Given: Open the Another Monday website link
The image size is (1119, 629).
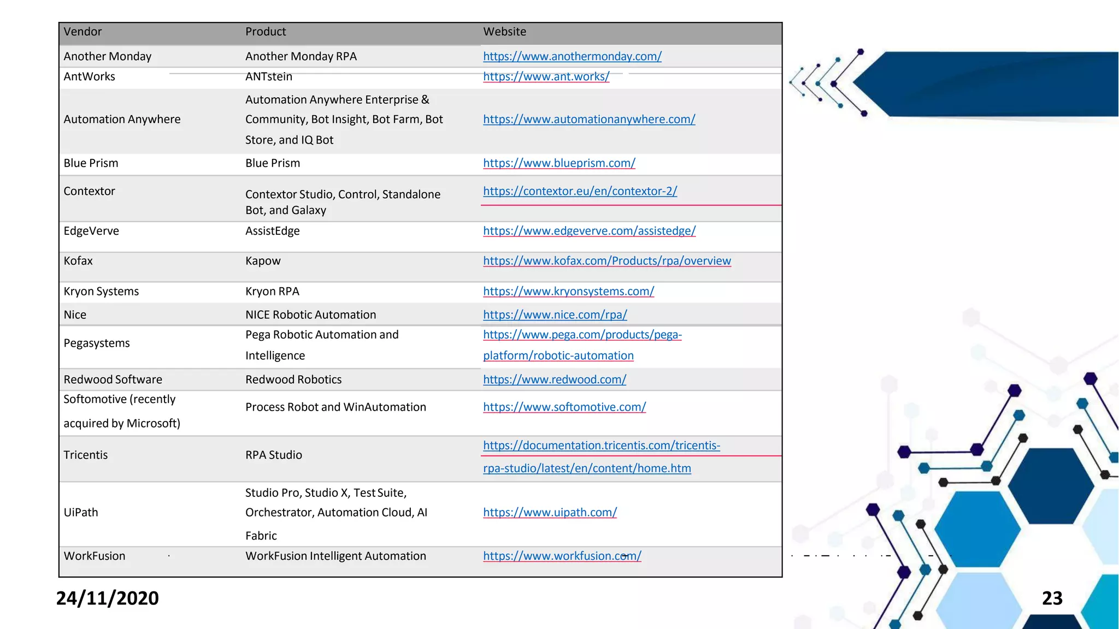Looking at the screenshot, I should [572, 56].
